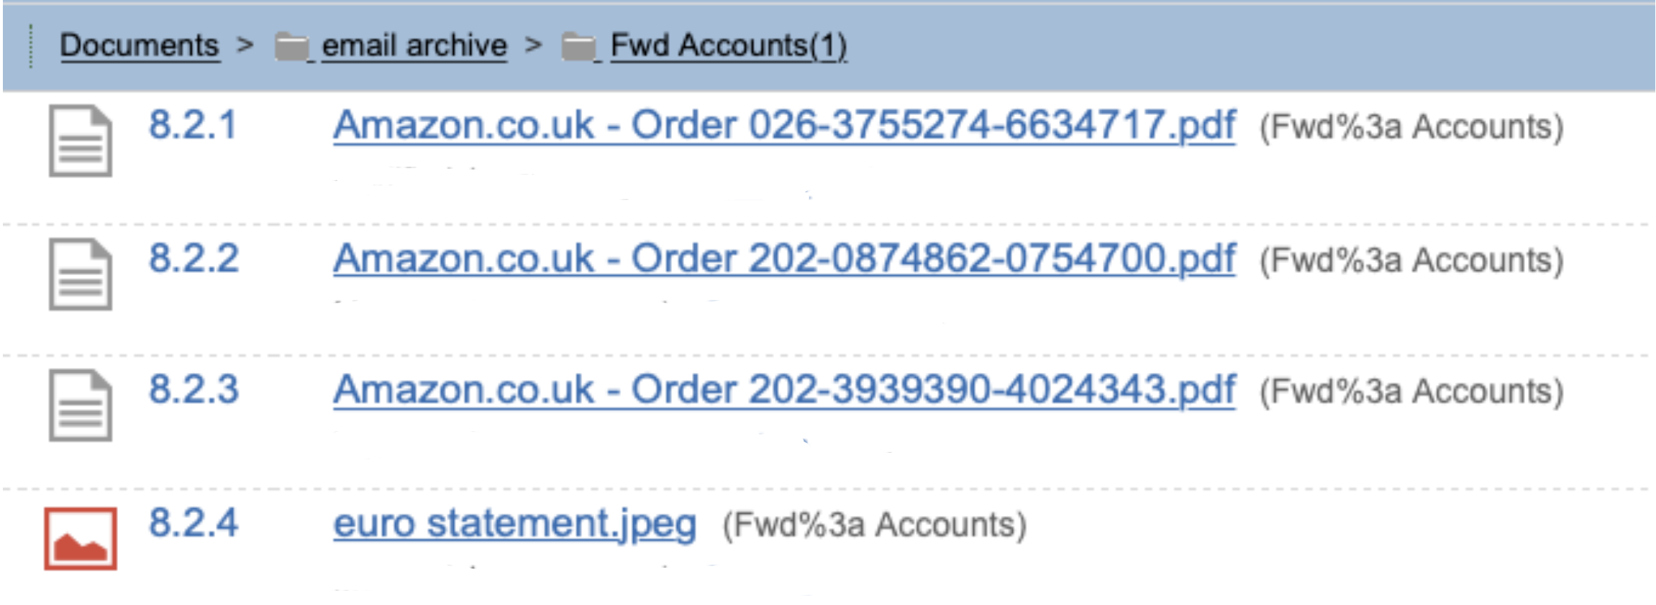Open Amazon Order 202-0874862-0754700.pdf
Viewport: 1656px width, 605px height.
(x=783, y=259)
